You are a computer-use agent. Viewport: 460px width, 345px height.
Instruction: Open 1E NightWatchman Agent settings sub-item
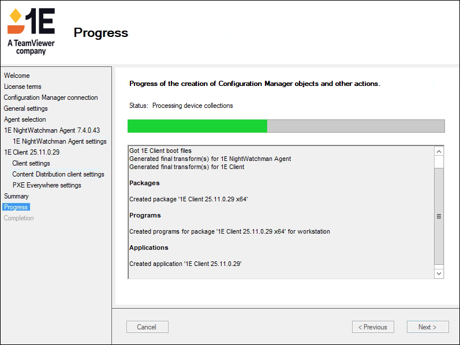(59, 141)
